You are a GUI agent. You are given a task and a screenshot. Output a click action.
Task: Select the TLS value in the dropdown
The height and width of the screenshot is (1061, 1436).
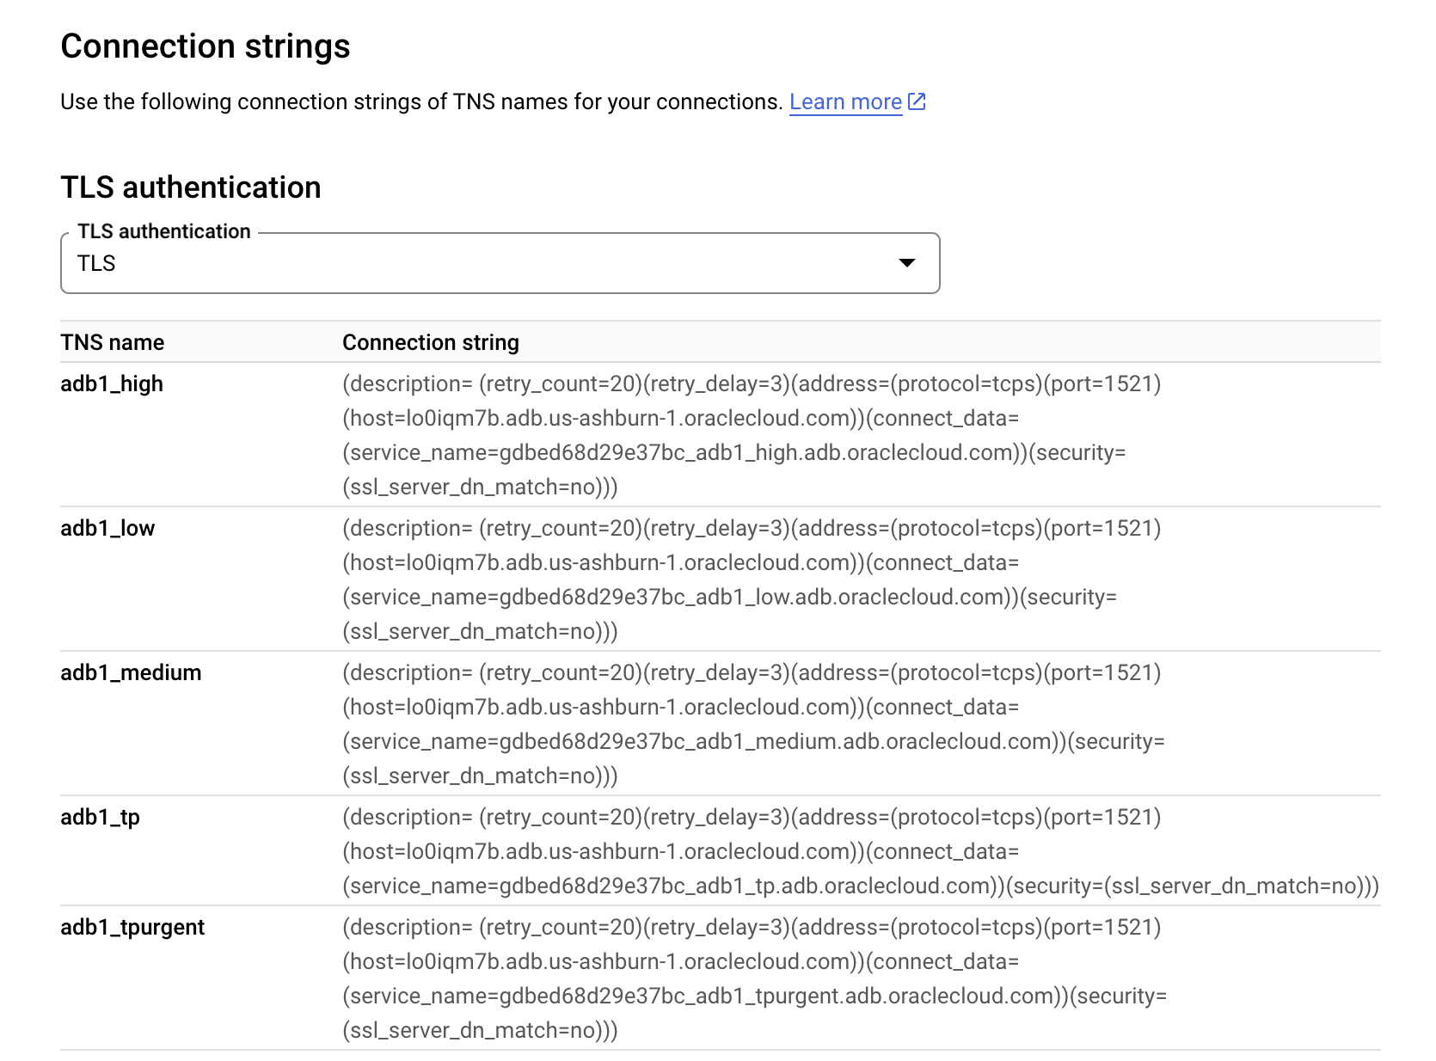point(96,263)
